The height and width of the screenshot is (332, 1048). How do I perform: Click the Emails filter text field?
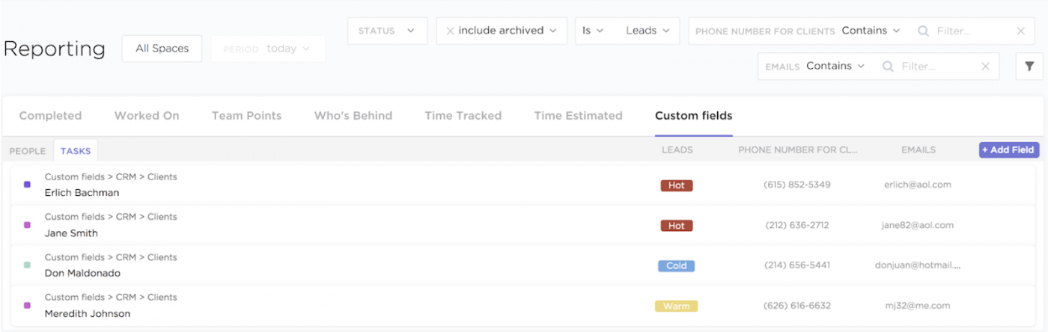click(936, 67)
